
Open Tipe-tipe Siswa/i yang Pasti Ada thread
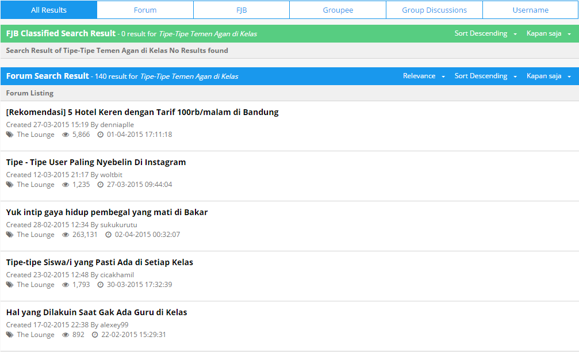point(99,262)
